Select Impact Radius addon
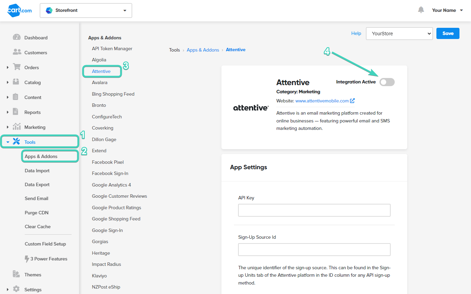Screen dimensions: 471x294 [x=106, y=264]
